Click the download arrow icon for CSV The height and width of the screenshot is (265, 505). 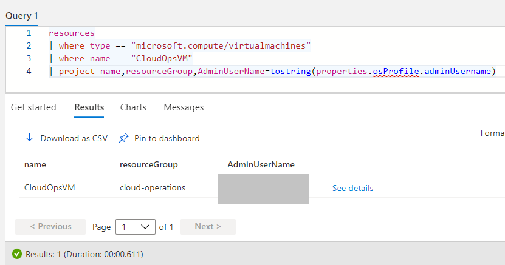[x=29, y=138]
